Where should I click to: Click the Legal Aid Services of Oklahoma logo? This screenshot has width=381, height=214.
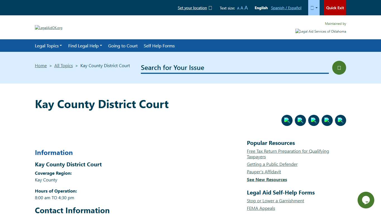tap(320, 31)
